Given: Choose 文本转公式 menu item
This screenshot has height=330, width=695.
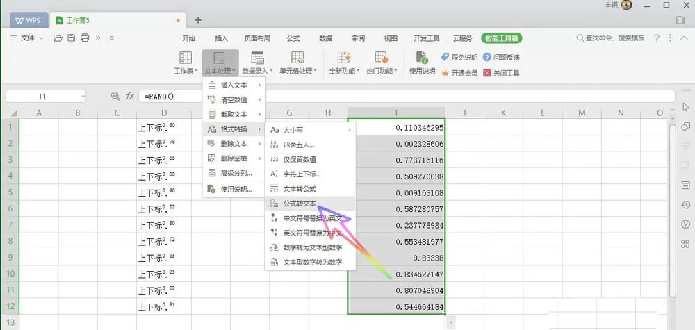Looking at the screenshot, I should tap(311, 189).
